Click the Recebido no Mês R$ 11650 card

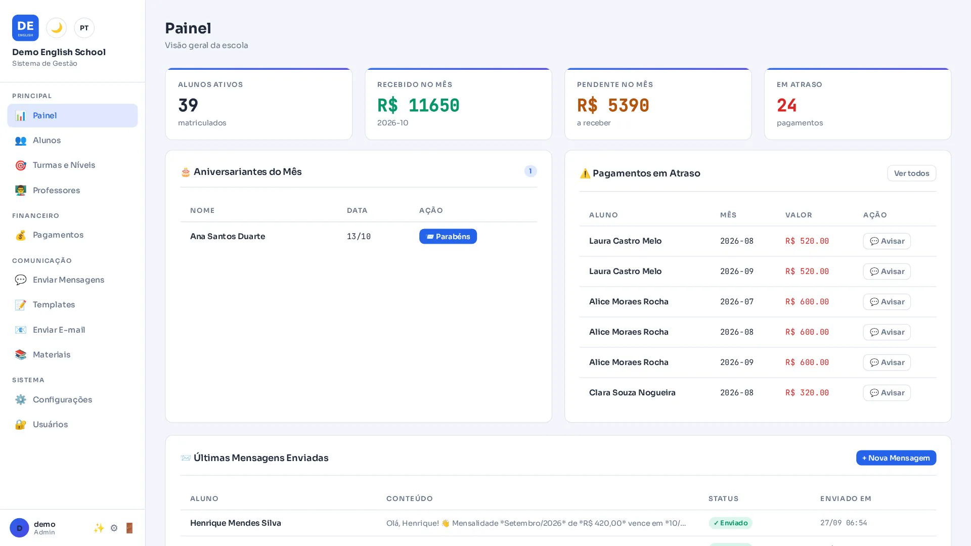click(458, 104)
